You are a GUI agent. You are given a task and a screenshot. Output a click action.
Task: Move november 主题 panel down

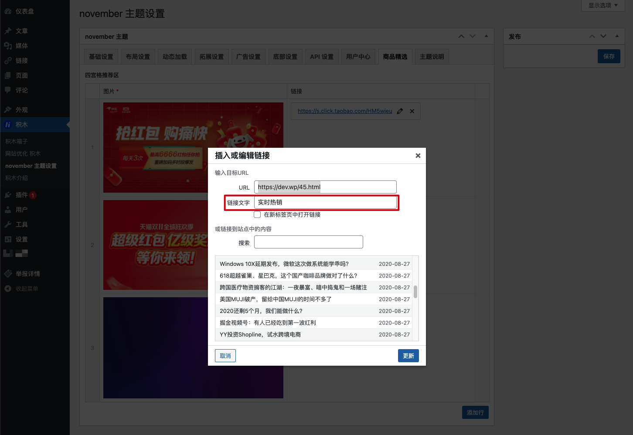coord(473,36)
